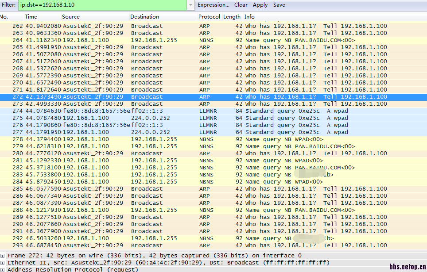The height and width of the screenshot is (272, 427).
Task: Select packet 276 LLMNR wpad query
Action: pos(213,125)
